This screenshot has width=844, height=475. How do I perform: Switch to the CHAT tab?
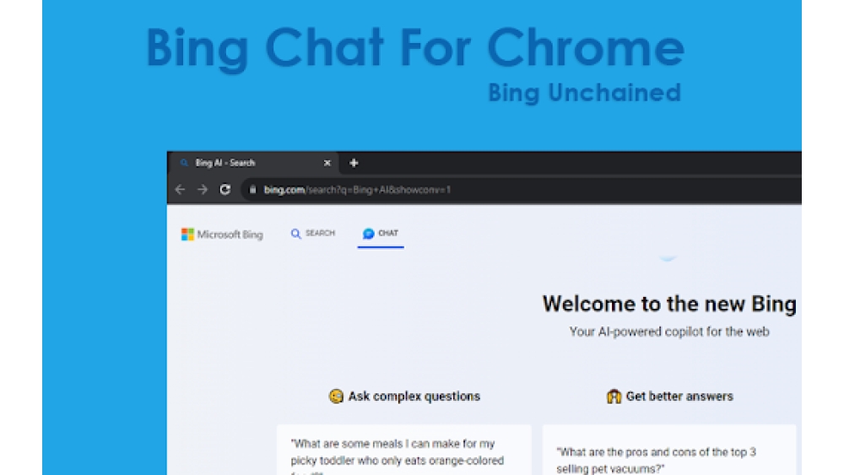pyautogui.click(x=381, y=234)
